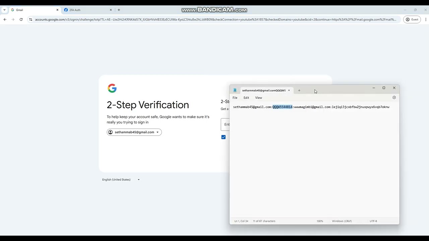This screenshot has height=241, width=429.
Task: Switch to the 2FA Auth browser tab
Action: point(88,10)
